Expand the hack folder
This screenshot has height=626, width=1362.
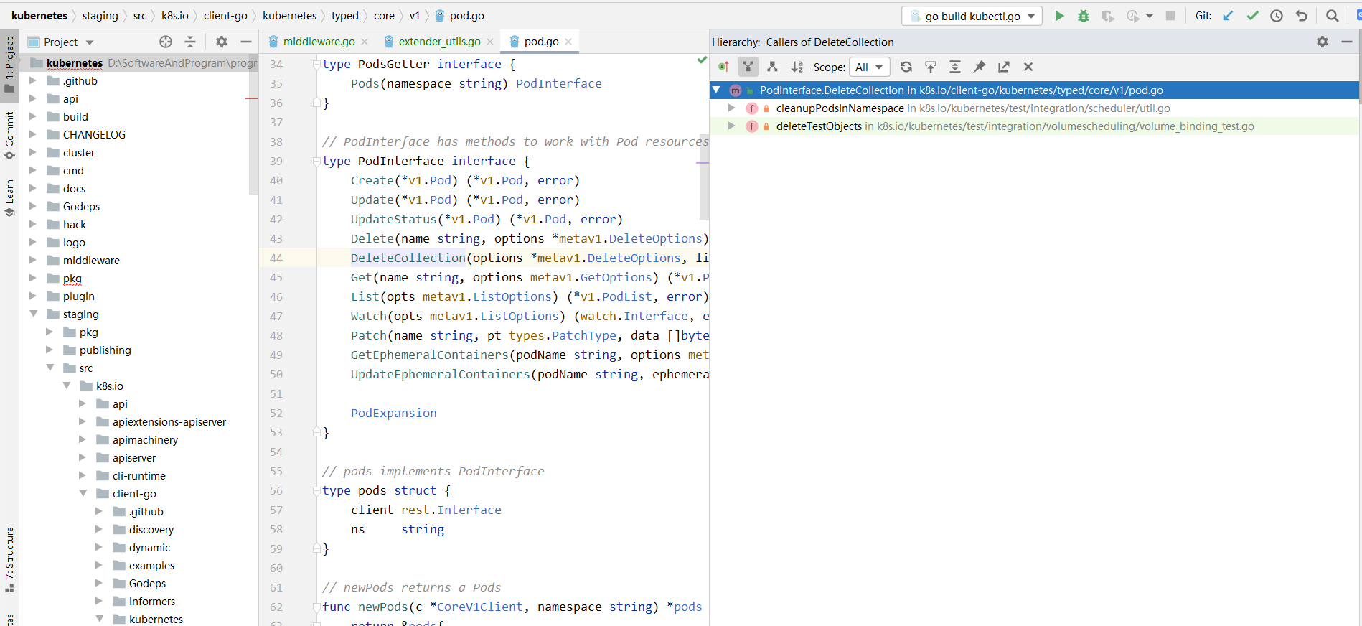(32, 224)
